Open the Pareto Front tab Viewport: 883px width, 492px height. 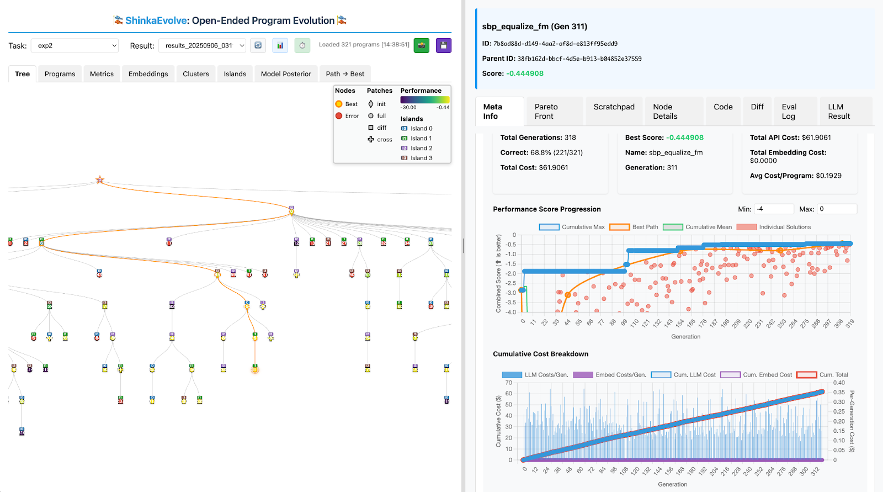tap(554, 112)
